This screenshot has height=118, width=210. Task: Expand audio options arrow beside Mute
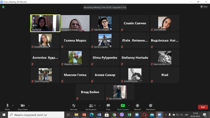tap(13, 106)
